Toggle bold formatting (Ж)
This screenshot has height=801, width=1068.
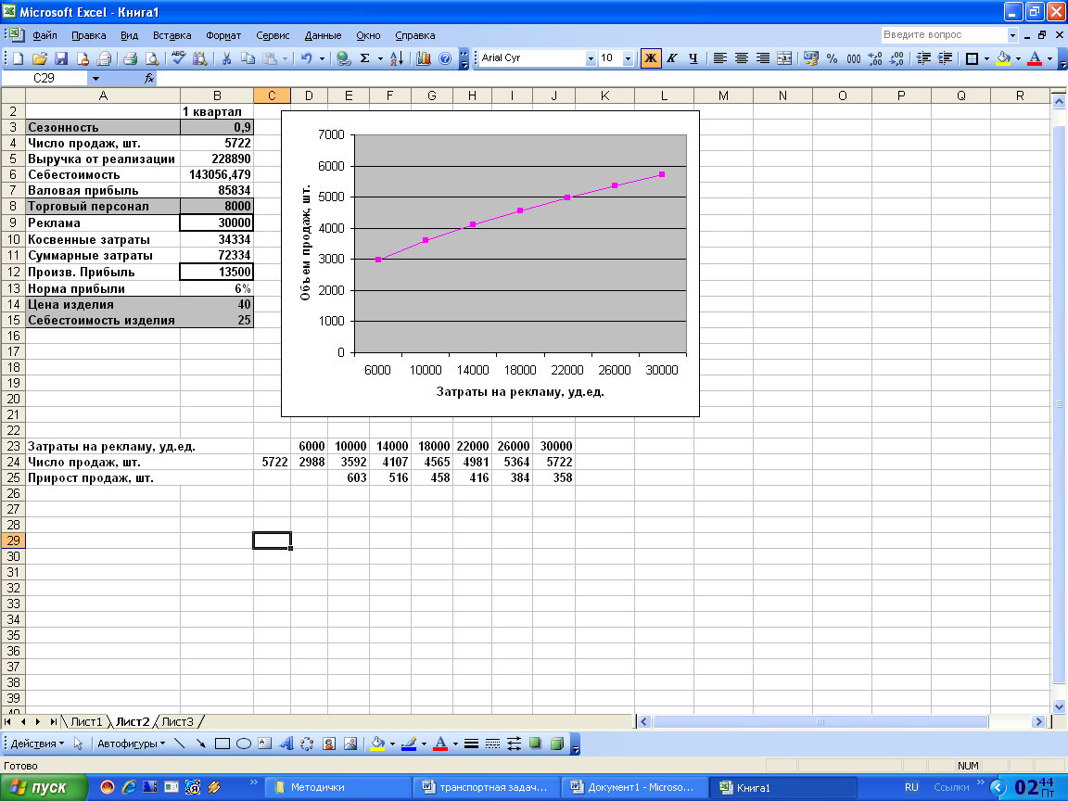pos(650,58)
